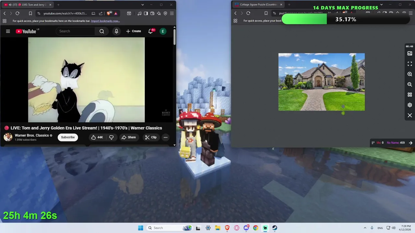
Task: Dislike the Tom and Jerry live stream
Action: (x=111, y=137)
